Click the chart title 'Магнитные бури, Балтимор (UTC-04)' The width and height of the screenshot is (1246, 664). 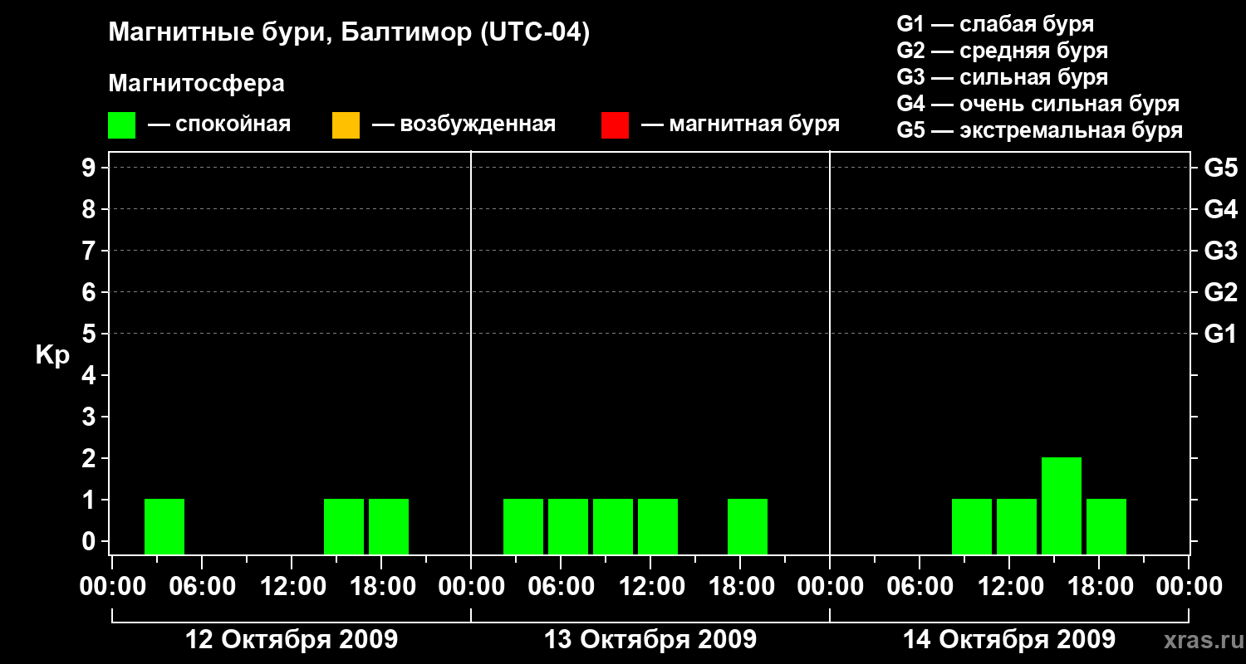coord(349,33)
